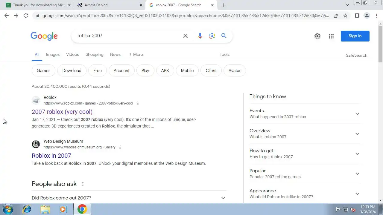Click the browser forward arrow
This screenshot has width=383, height=215.
16,16
